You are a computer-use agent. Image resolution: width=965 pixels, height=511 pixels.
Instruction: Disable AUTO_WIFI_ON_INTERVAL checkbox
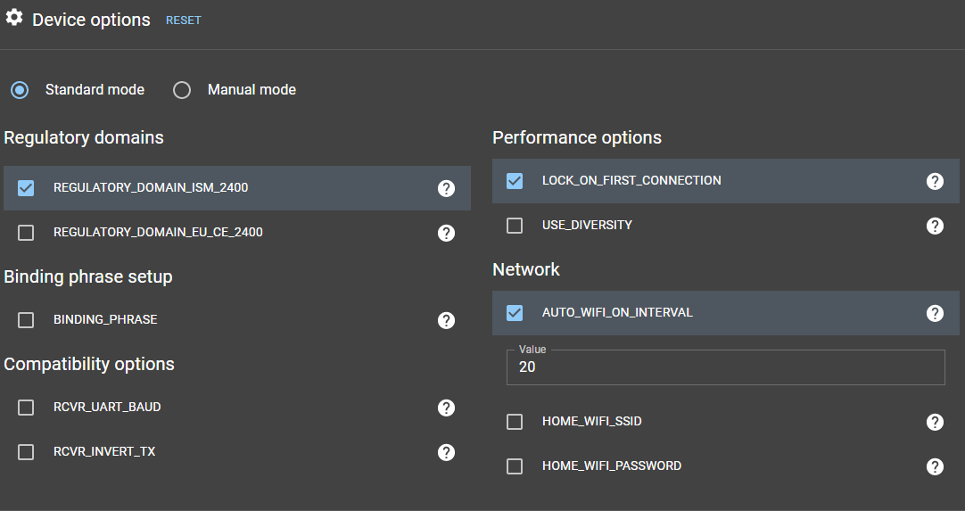515,313
